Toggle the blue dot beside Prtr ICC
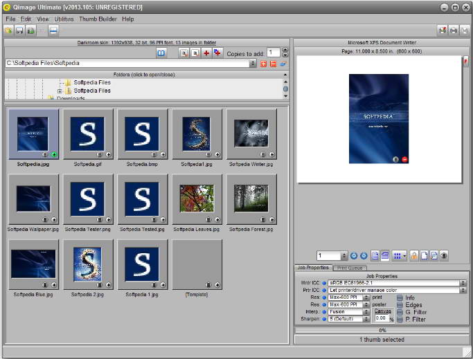 click(x=324, y=291)
